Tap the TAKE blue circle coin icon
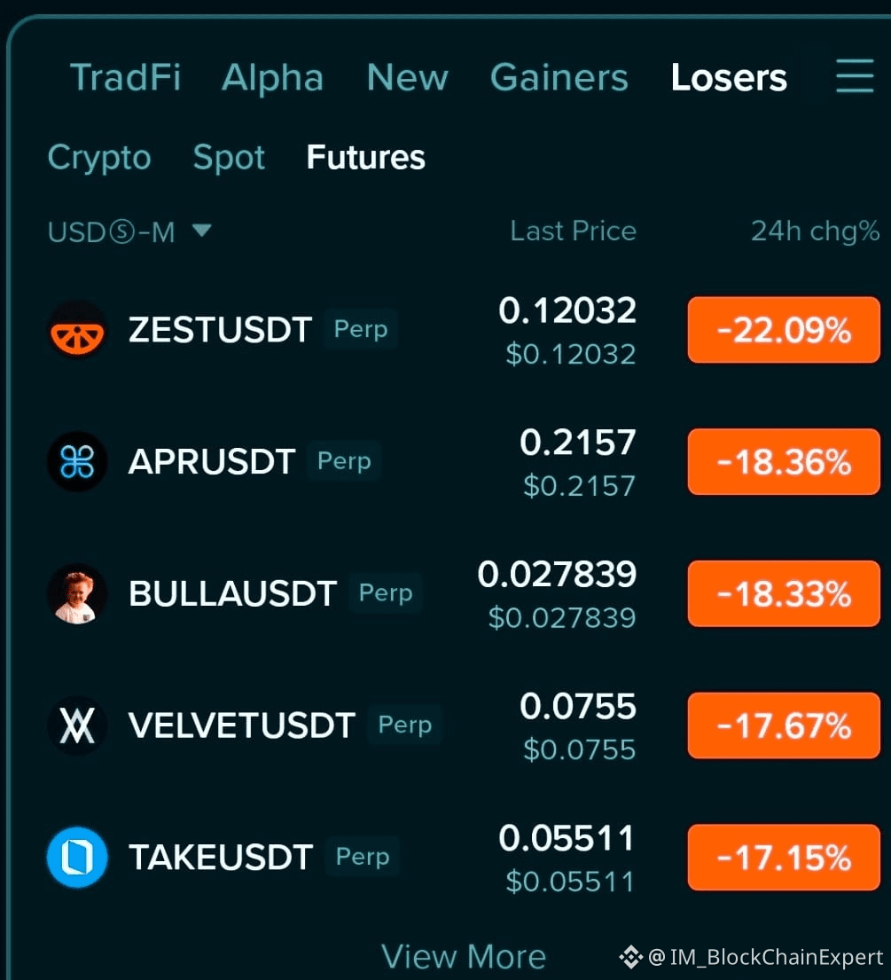This screenshot has width=891, height=980. tap(77, 857)
